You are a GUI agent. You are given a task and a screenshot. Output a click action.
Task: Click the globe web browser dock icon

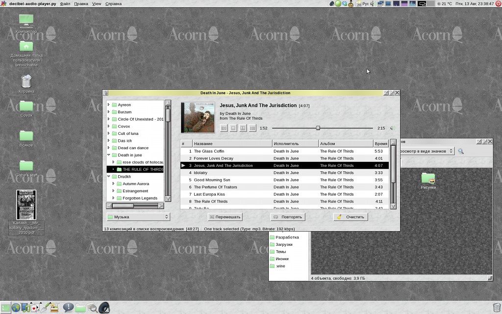pyautogui.click(x=16, y=308)
